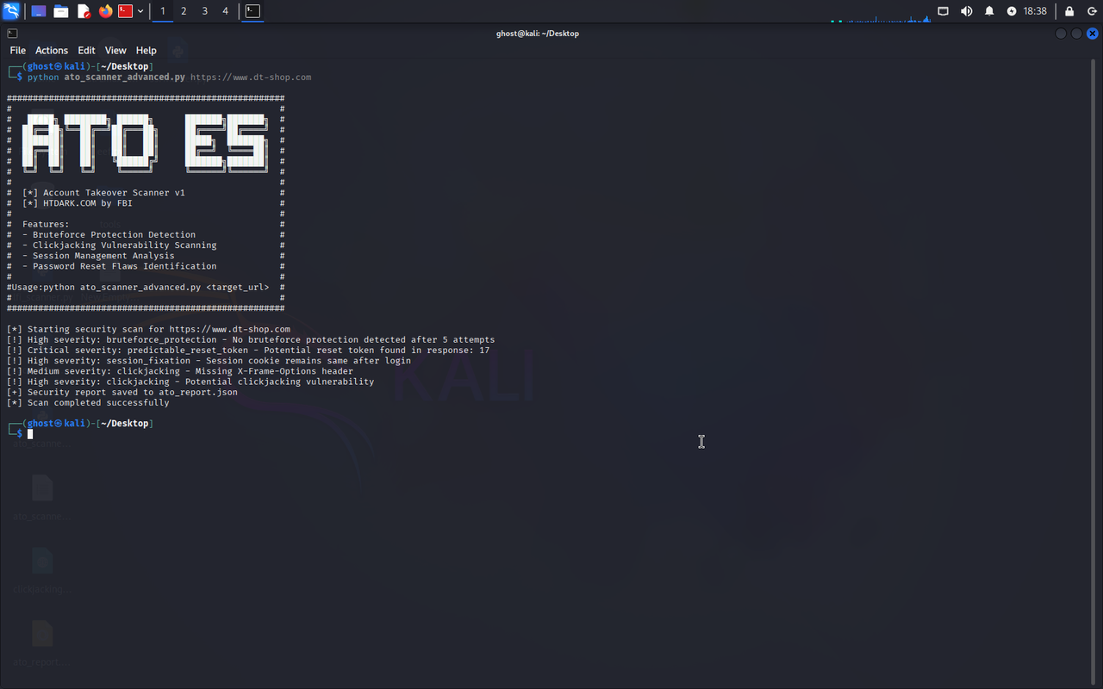Click the 'Security report saved to ato_report.json' line
Image resolution: width=1103 pixels, height=689 pixels.
coord(122,392)
